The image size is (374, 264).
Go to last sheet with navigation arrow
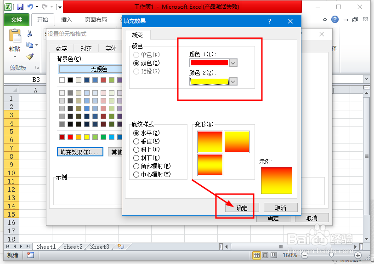28,247
